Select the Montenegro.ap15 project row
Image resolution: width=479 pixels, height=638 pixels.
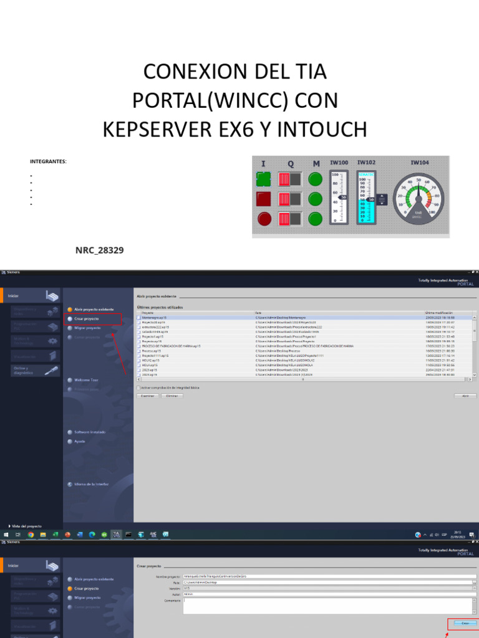click(304, 317)
